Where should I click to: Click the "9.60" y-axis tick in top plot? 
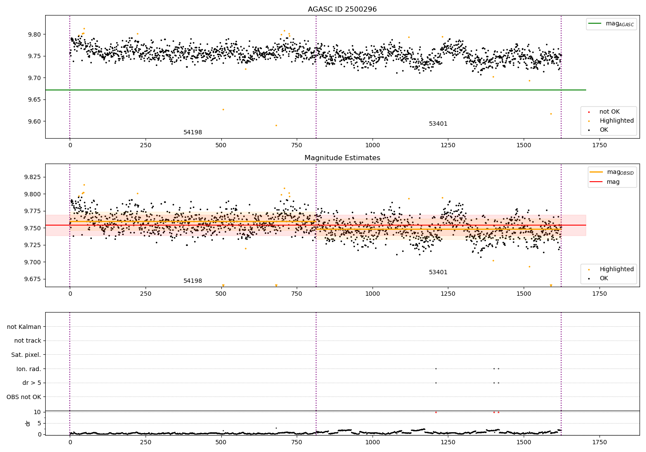[x=34, y=121]
